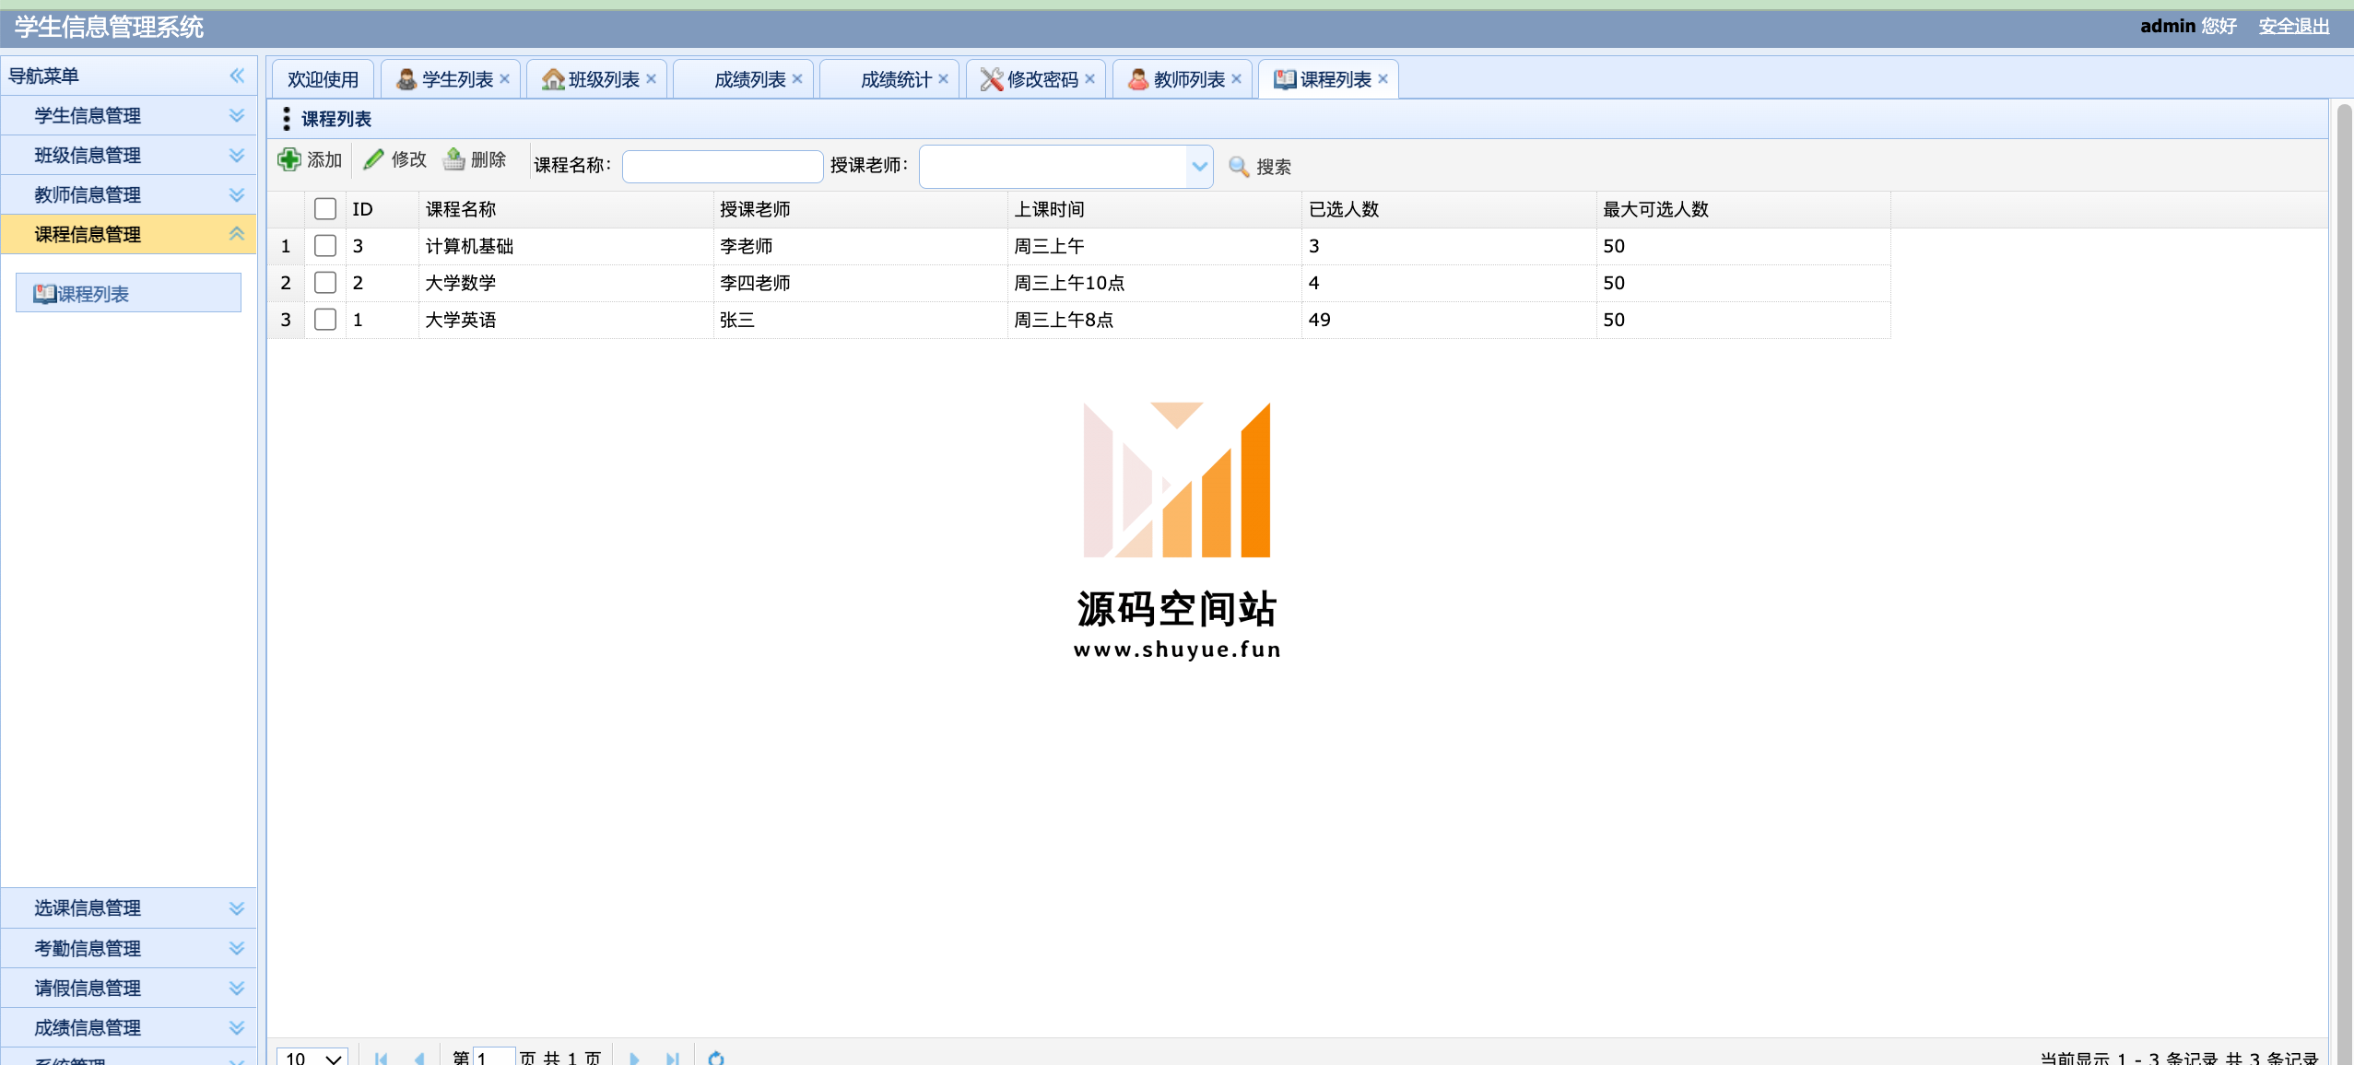
Task: Close the 修改密码 tab
Action: [1089, 79]
